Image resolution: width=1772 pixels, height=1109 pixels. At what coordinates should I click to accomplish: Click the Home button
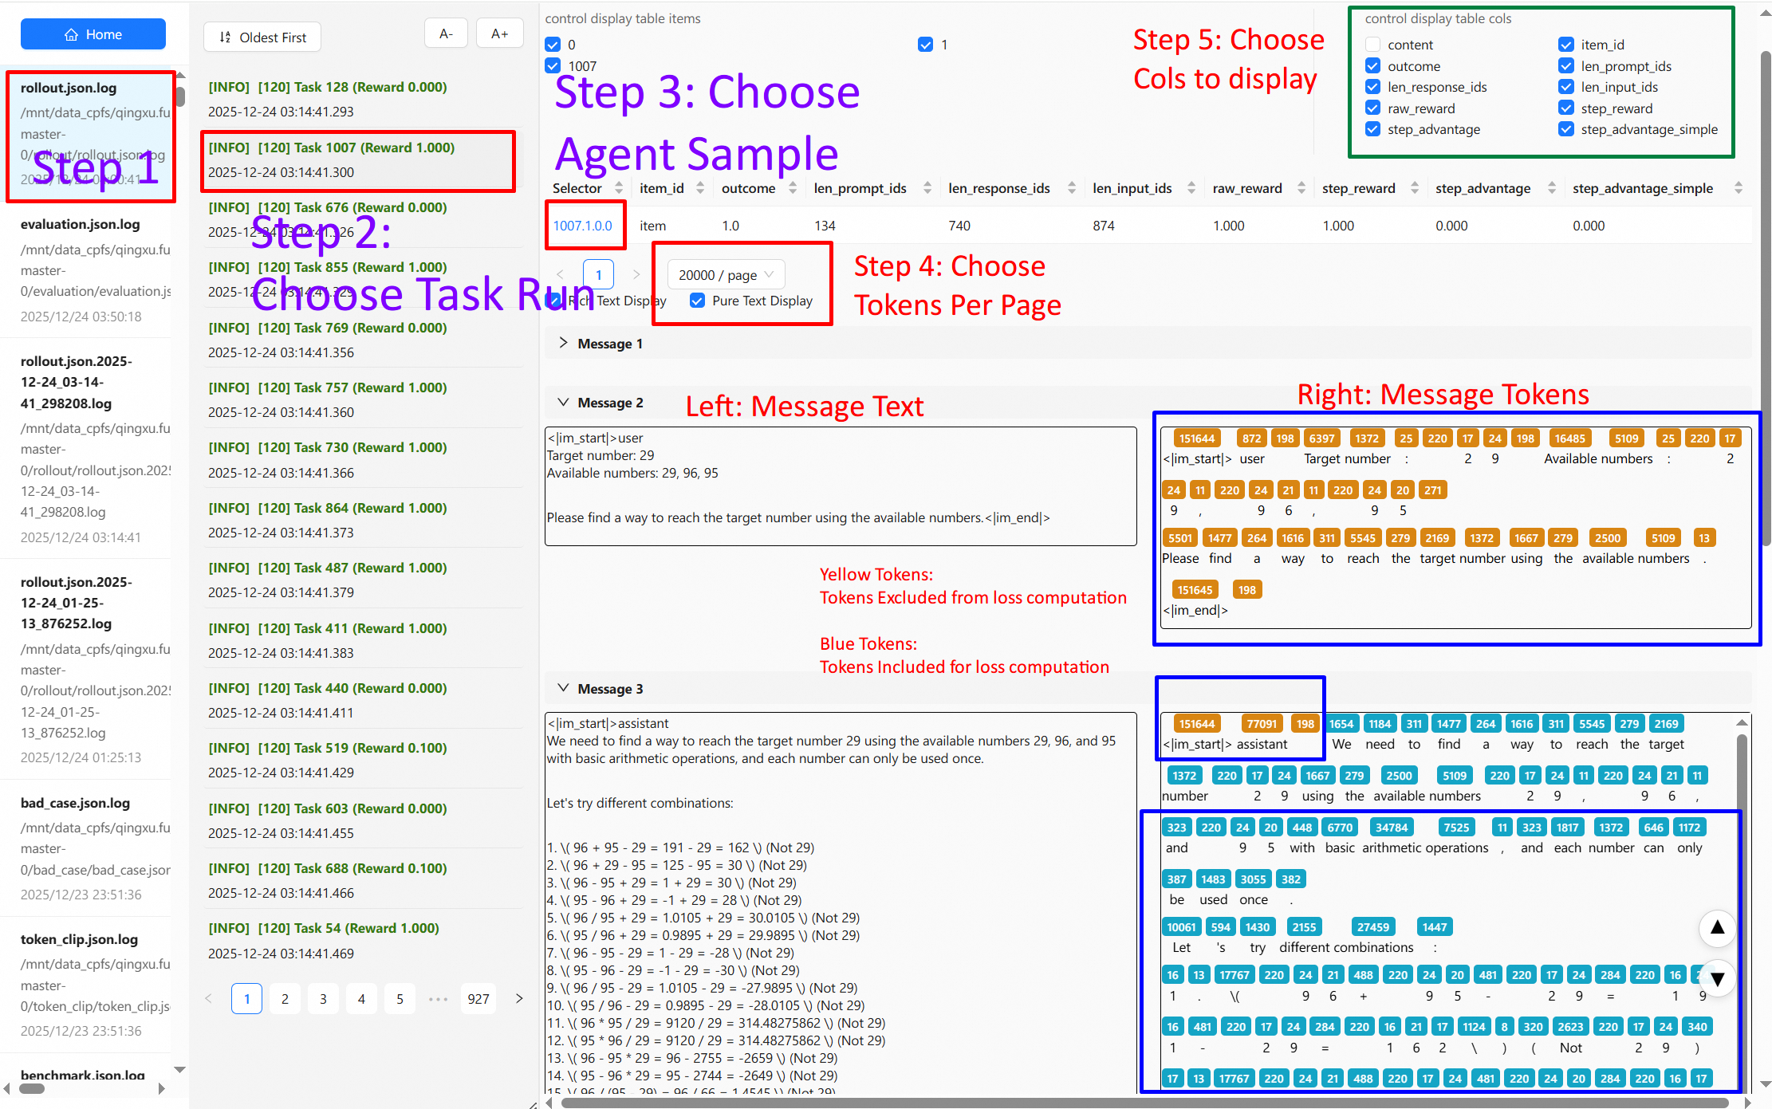click(x=93, y=34)
